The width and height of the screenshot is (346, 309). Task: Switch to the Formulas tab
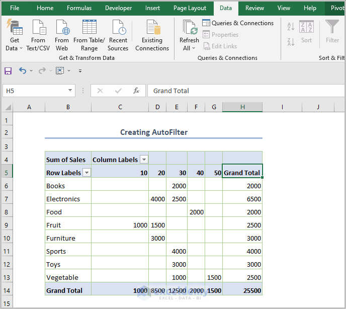79,8
